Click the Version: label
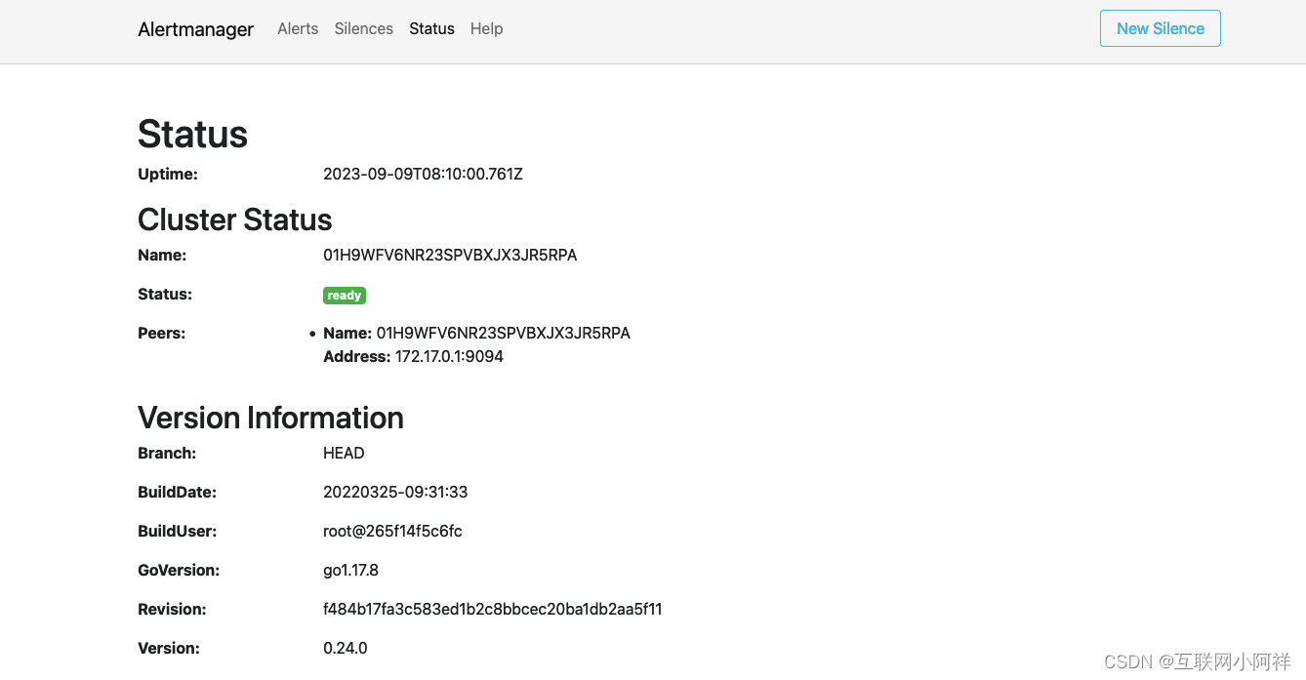 [168, 649]
